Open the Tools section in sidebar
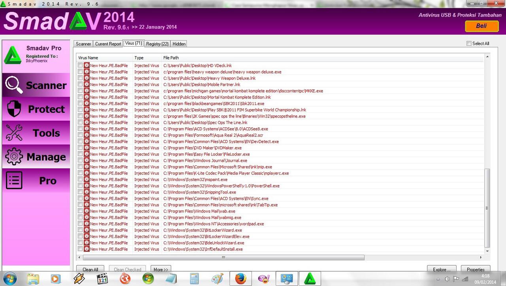 pos(36,133)
